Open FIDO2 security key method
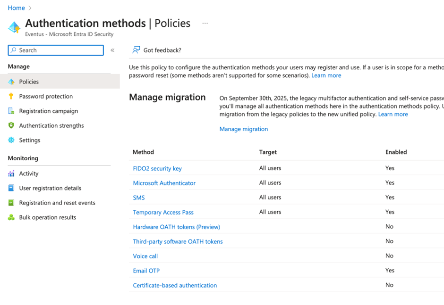 (157, 168)
